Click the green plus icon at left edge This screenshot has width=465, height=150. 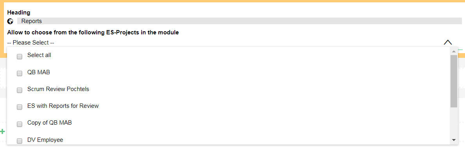(x=2, y=131)
